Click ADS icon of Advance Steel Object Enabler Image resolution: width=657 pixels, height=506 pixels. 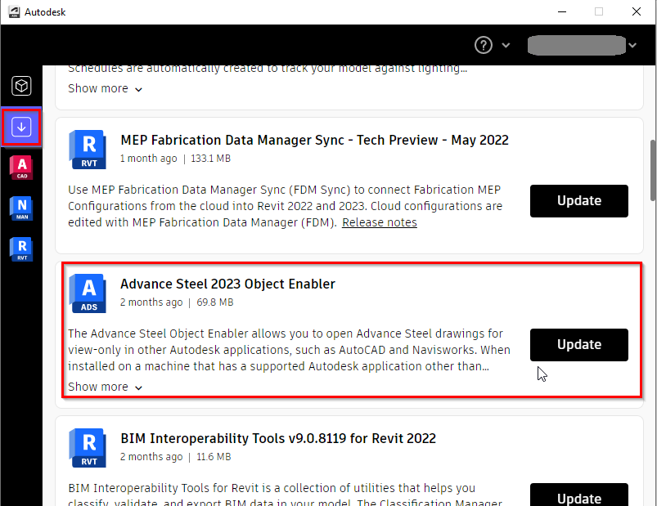(88, 293)
